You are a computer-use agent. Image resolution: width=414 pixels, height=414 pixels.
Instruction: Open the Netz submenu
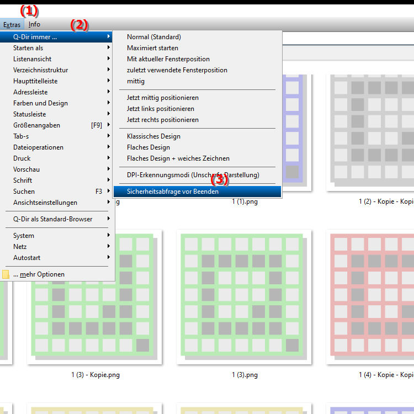click(56, 247)
